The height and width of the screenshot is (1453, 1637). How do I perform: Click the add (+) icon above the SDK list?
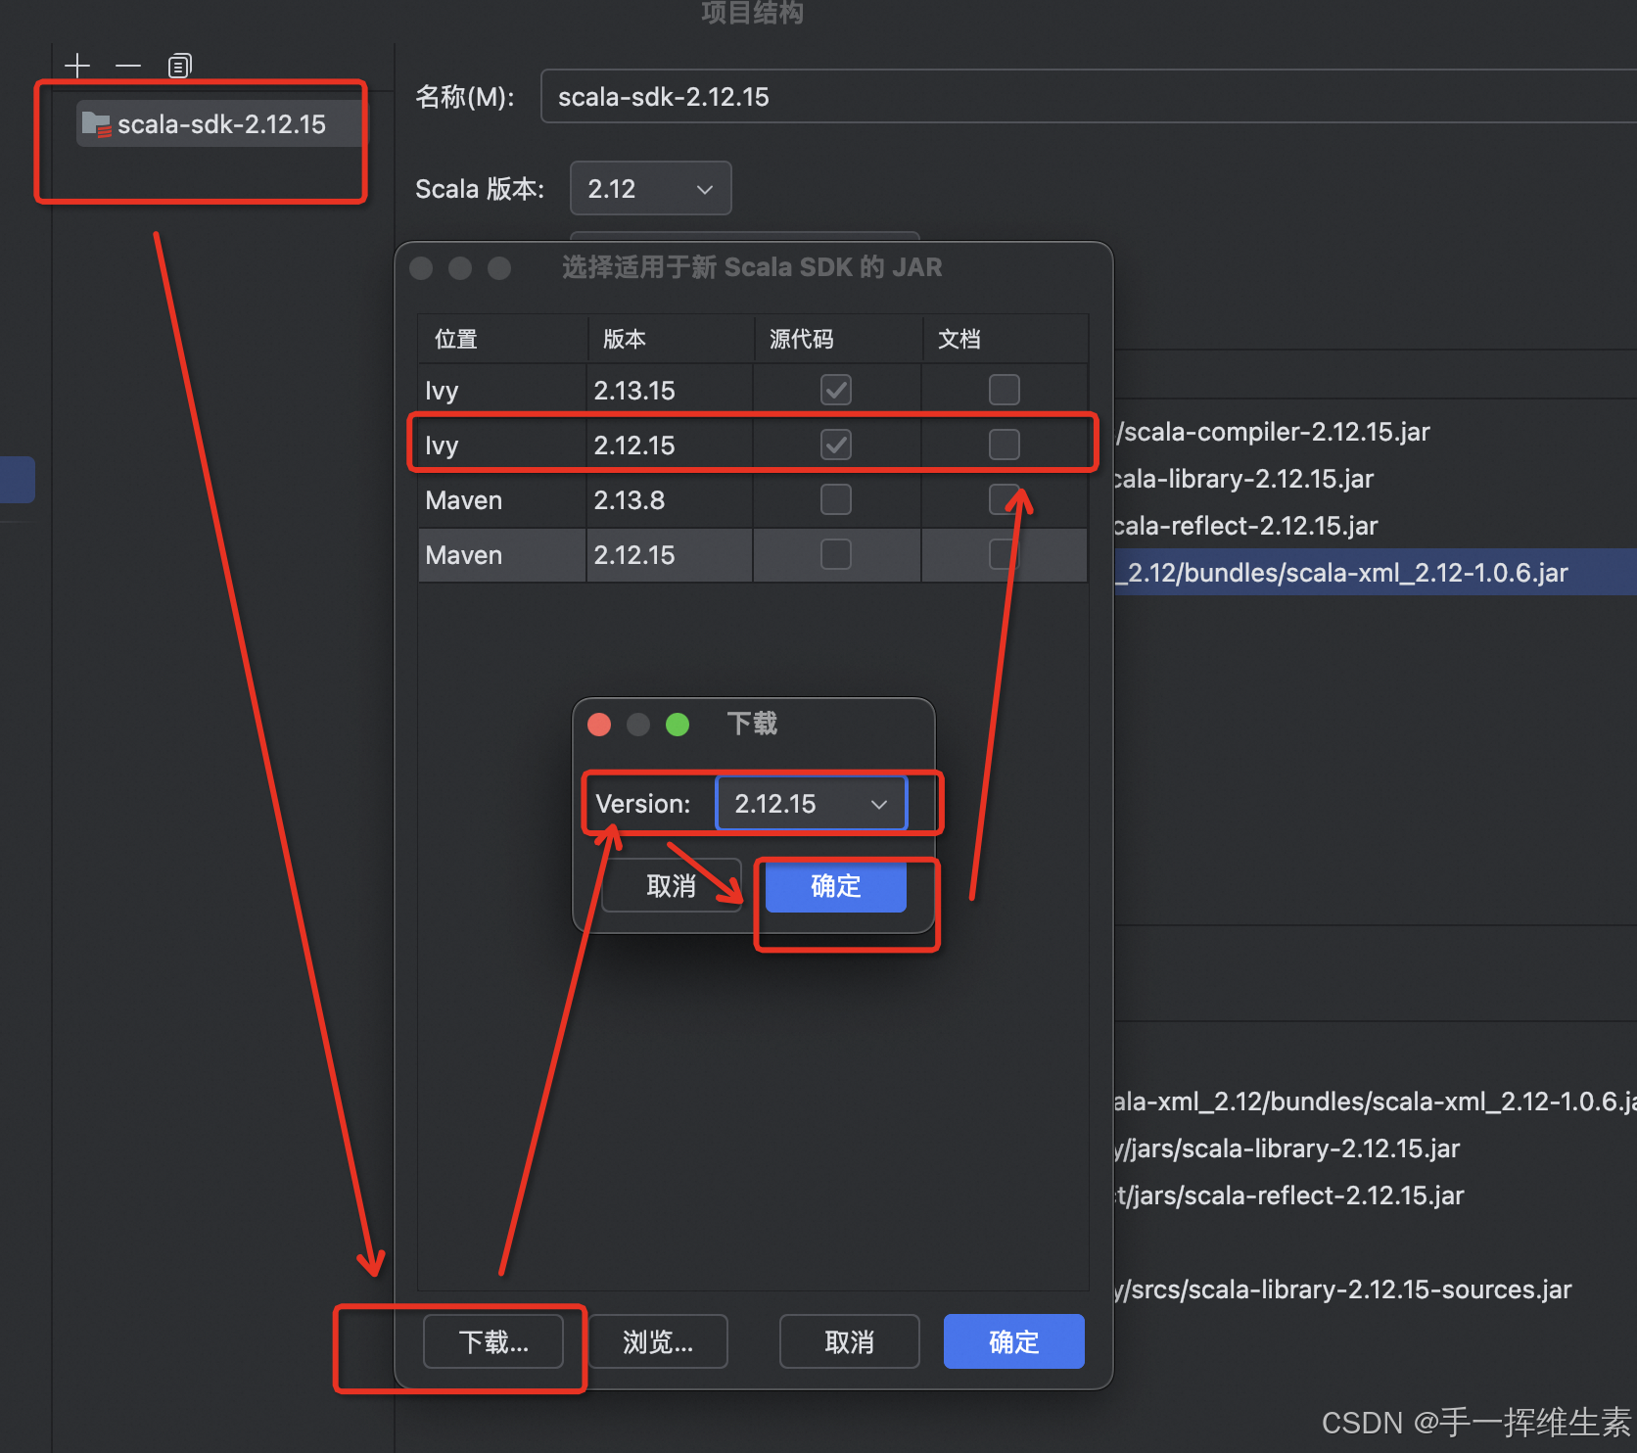(x=77, y=66)
